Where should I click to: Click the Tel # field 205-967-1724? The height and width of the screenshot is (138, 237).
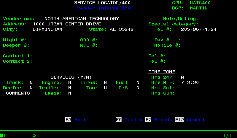point(198,29)
